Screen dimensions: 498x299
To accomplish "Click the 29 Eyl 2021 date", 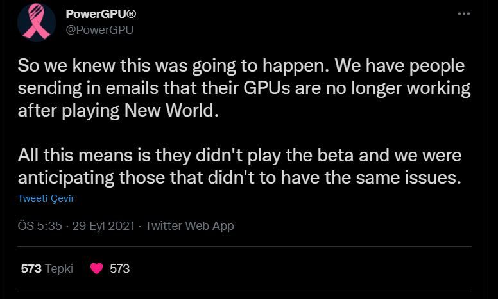I will point(103,226).
